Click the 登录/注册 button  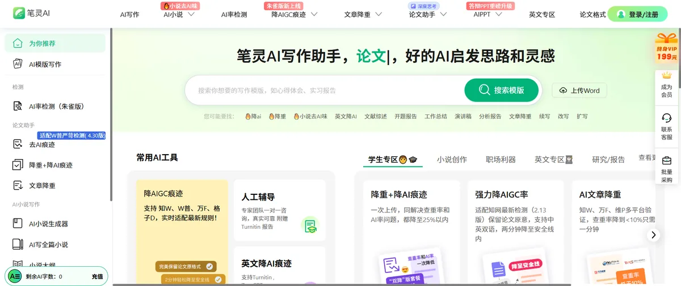pos(637,14)
